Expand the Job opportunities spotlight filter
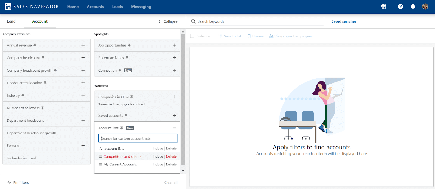The width and height of the screenshot is (435, 189). coord(175,45)
